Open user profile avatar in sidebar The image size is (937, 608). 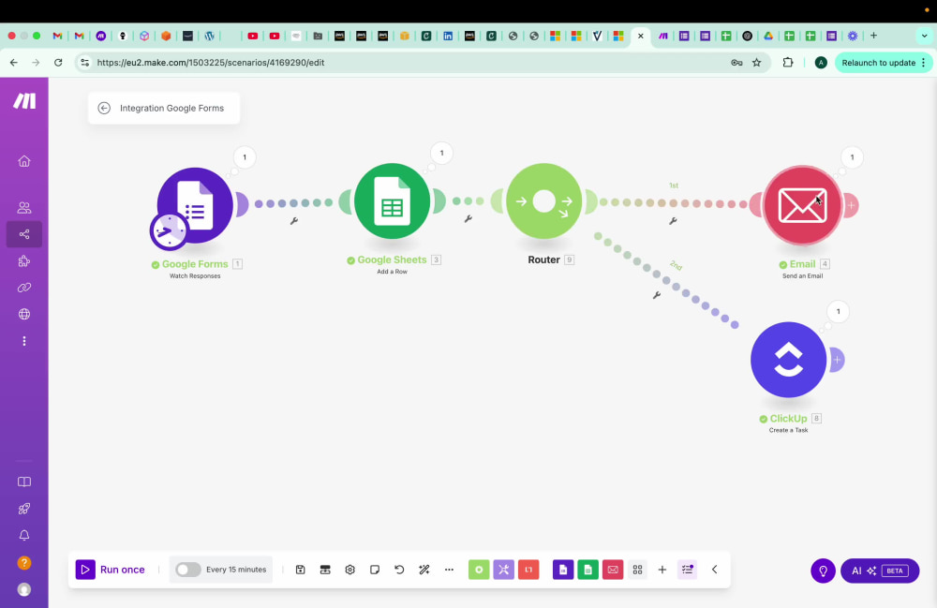coord(24,589)
